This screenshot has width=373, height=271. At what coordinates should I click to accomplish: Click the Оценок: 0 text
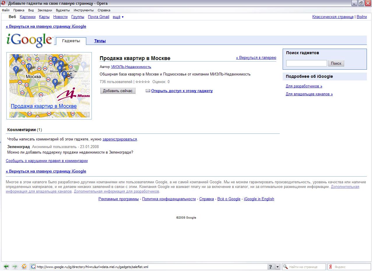[x=161, y=82]
